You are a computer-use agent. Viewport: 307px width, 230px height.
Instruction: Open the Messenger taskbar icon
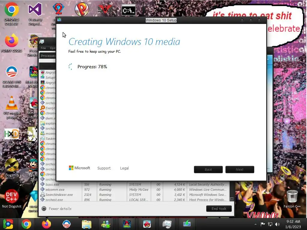[x=106, y=224]
